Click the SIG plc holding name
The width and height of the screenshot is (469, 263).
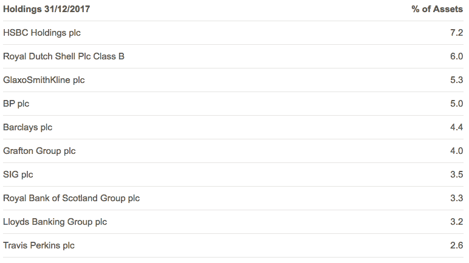click(18, 175)
